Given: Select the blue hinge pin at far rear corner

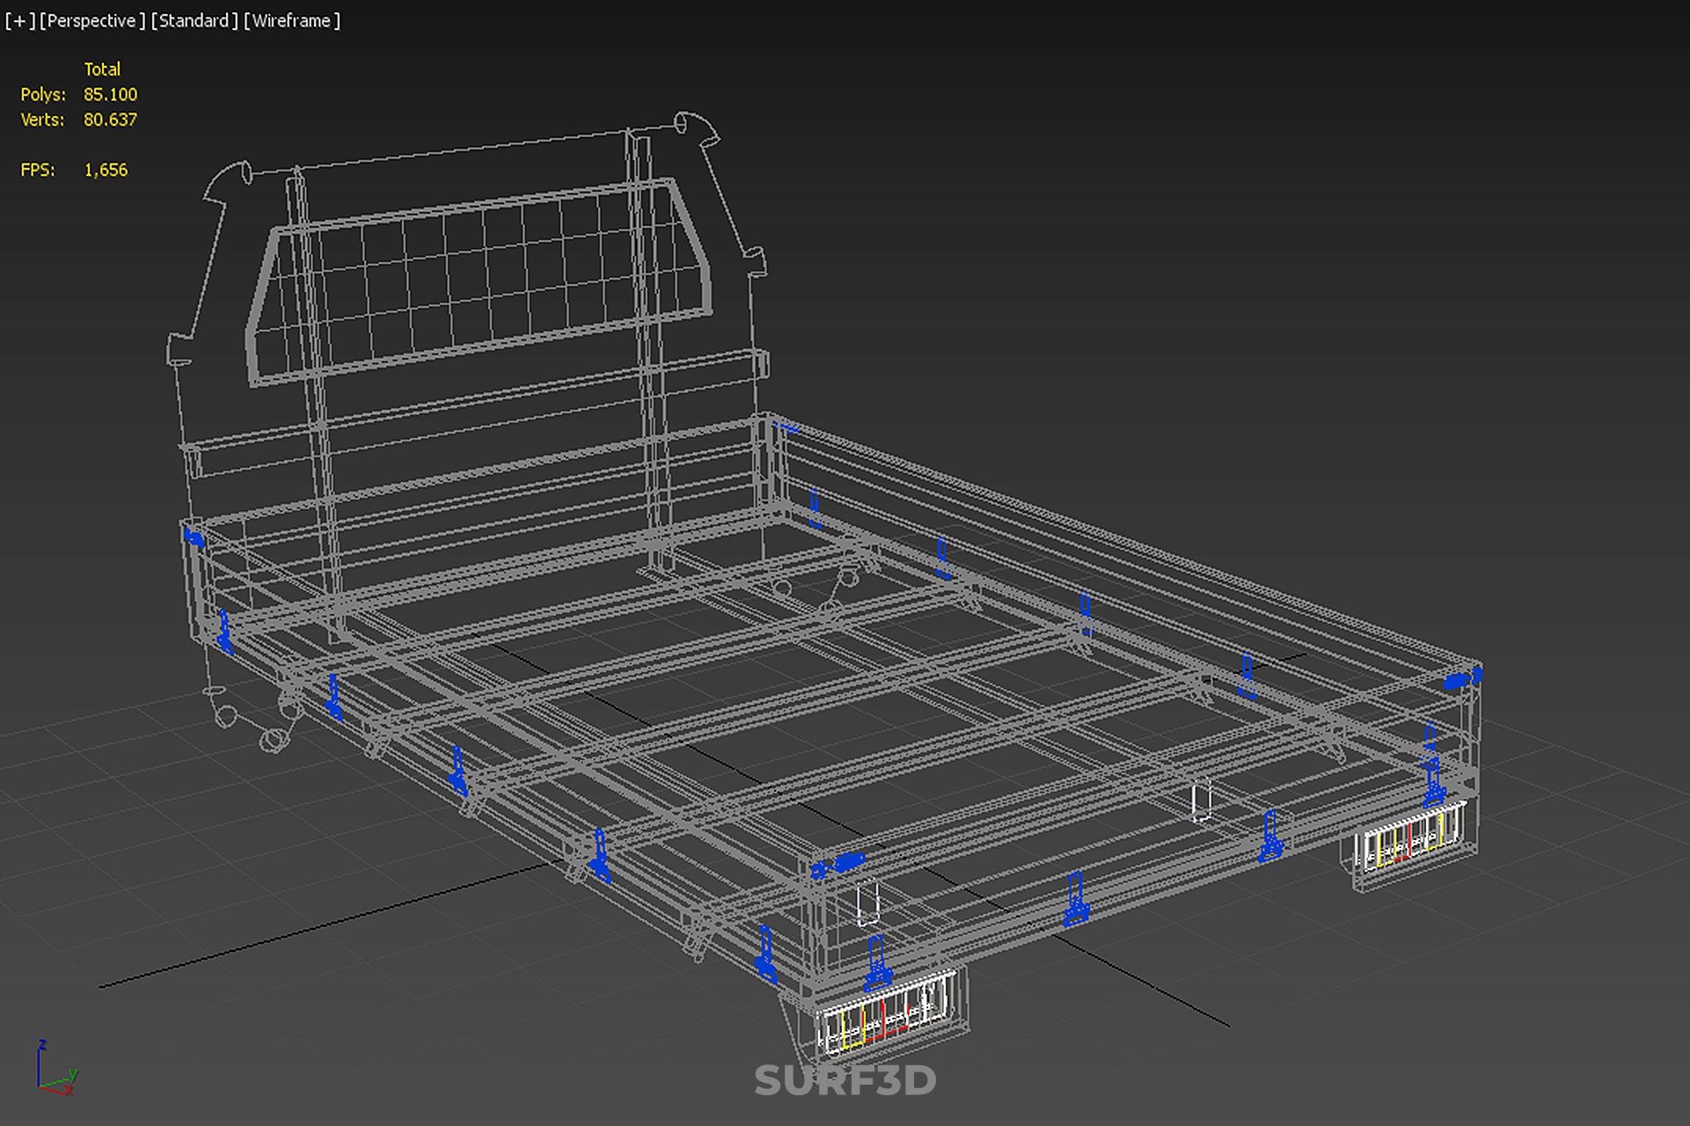Looking at the screenshot, I should click(1463, 678).
